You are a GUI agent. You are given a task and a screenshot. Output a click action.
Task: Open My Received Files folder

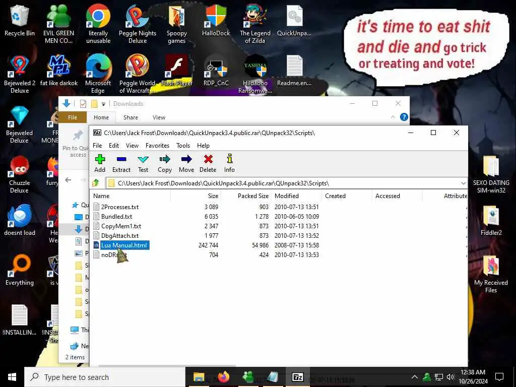[491, 274]
